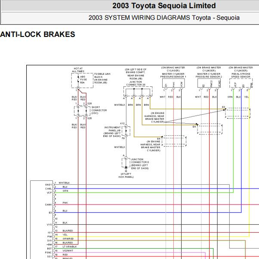Viewport: 259px width, 259px height.
Task: Click the "LT GRN/BLK" wire label
Action: pos(70,247)
